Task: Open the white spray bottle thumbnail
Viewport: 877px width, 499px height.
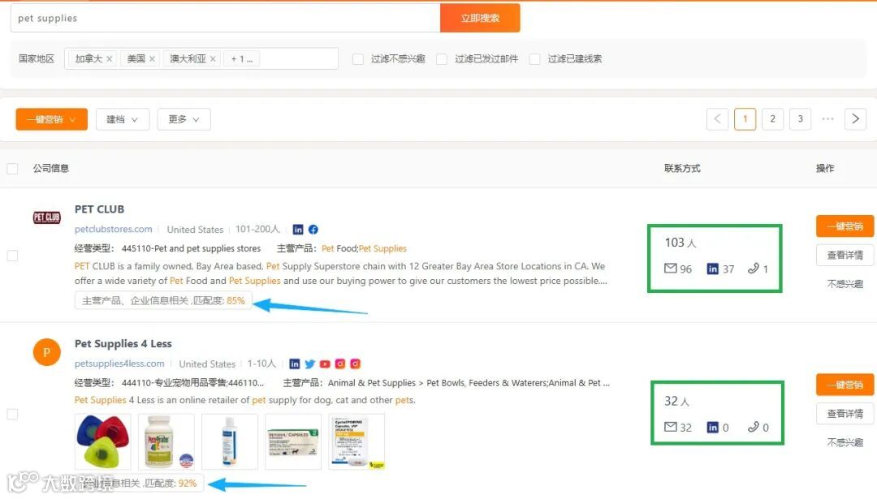Action: (x=229, y=441)
